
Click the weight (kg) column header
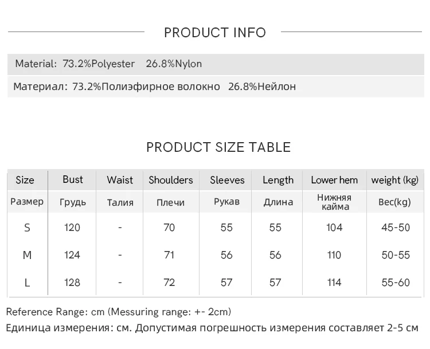pyautogui.click(x=395, y=180)
